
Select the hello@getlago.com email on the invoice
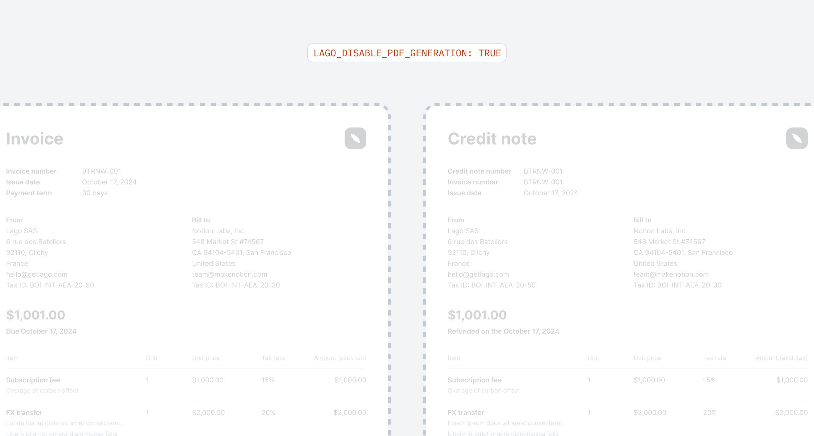pos(37,274)
